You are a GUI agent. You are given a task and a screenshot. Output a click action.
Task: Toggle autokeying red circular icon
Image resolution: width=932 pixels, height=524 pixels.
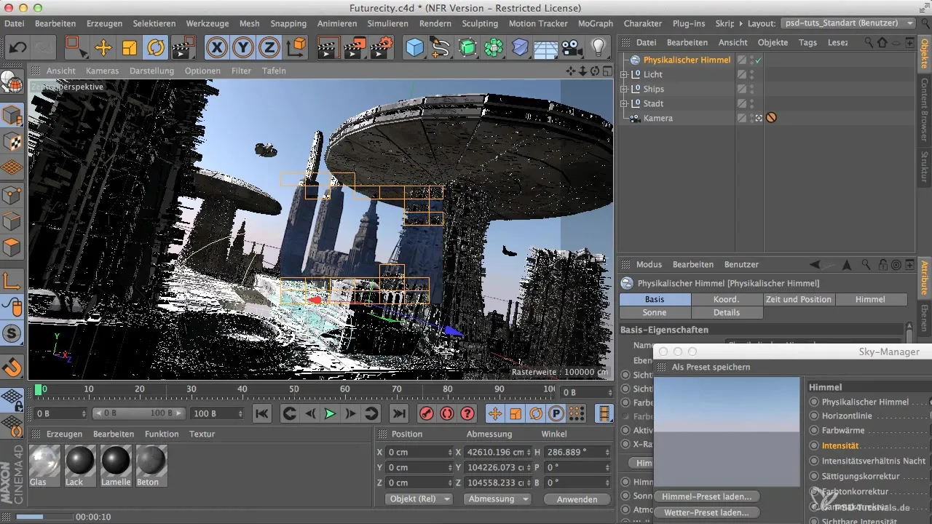tap(447, 413)
